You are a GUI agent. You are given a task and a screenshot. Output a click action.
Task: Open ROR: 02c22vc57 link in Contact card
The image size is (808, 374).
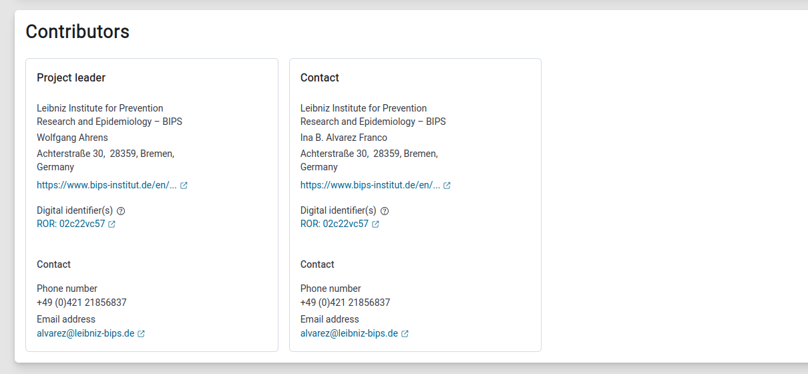[335, 224]
